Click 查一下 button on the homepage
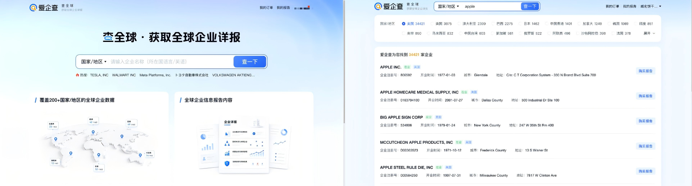 tap(250, 62)
